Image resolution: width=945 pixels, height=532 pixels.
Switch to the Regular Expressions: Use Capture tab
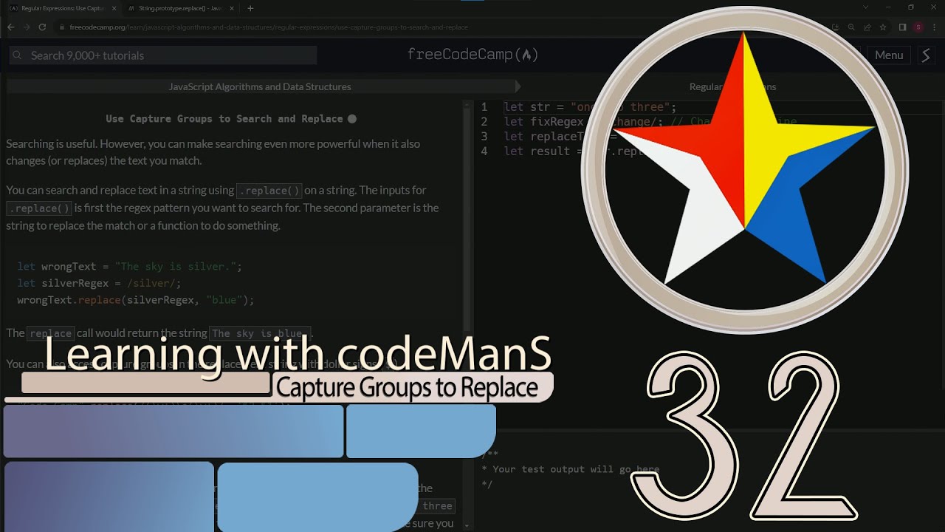pos(62,8)
